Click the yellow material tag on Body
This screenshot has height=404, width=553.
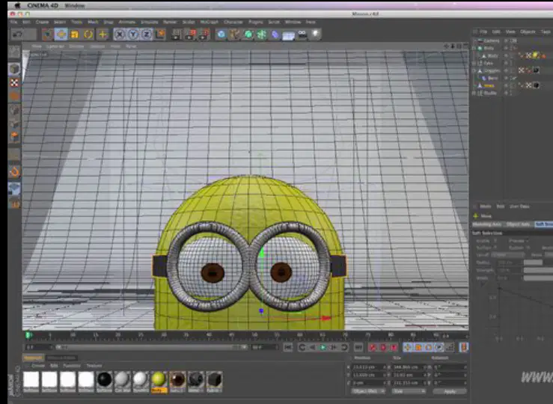tap(536, 55)
